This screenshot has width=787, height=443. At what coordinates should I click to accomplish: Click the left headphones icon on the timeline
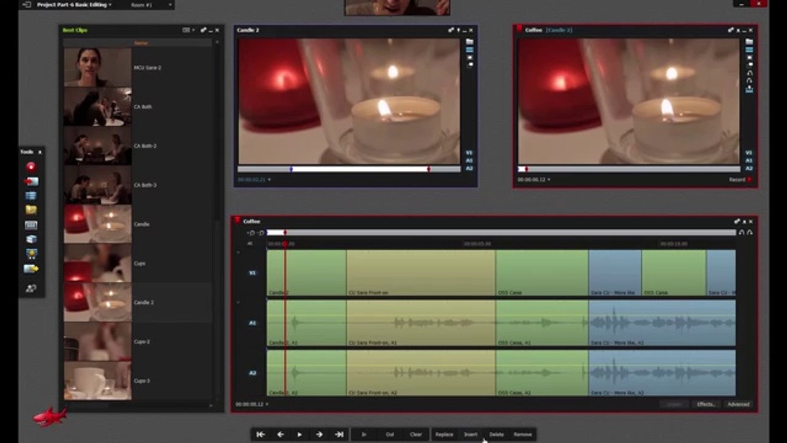click(x=742, y=233)
